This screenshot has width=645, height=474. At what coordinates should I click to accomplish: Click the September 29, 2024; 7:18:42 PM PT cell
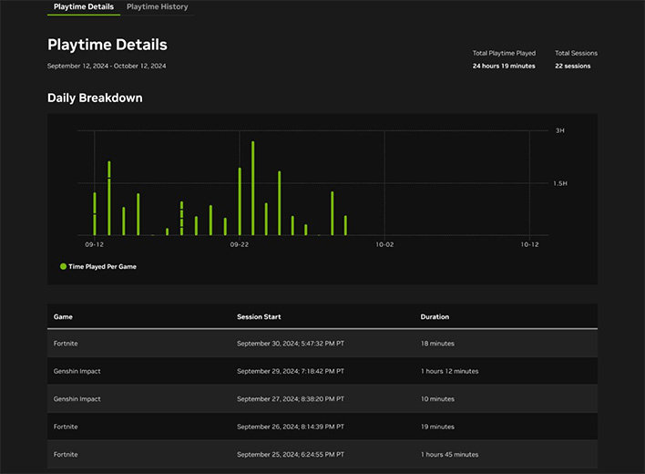pyautogui.click(x=291, y=371)
